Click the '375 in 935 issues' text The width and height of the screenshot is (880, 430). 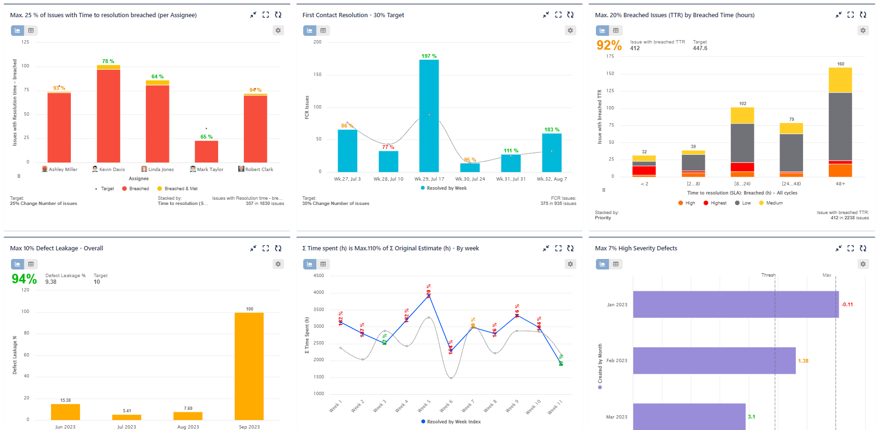coord(558,204)
